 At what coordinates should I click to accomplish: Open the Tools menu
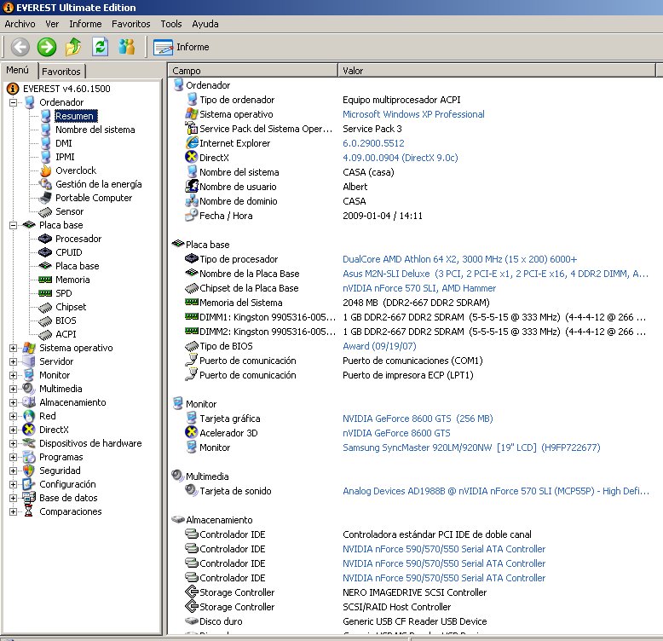[170, 24]
